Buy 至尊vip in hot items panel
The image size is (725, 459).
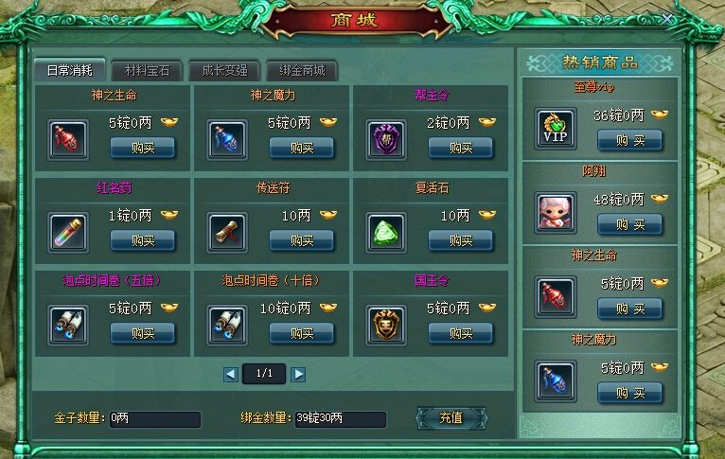pos(630,140)
